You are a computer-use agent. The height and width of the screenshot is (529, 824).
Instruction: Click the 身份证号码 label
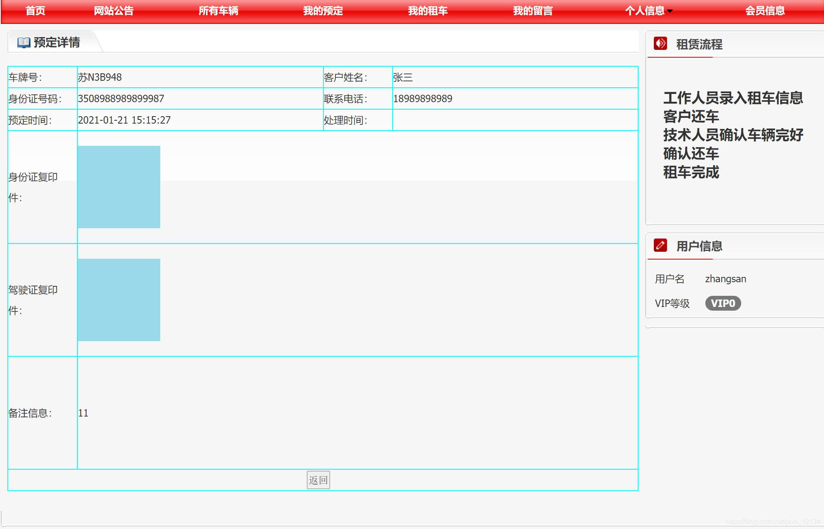pos(35,98)
